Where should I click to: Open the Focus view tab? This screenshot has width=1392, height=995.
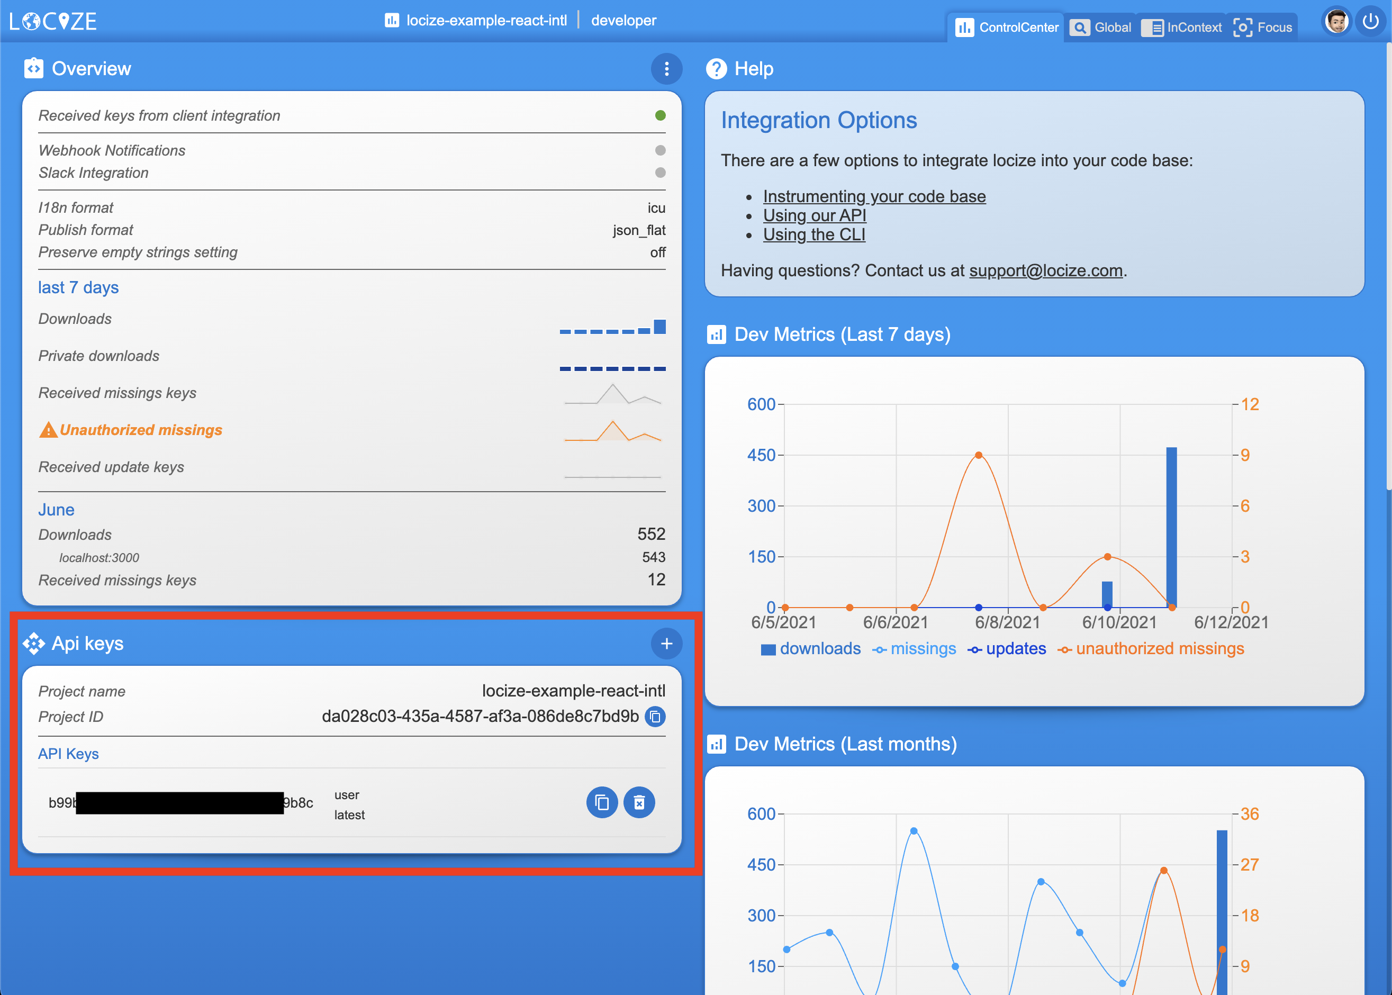(x=1263, y=28)
